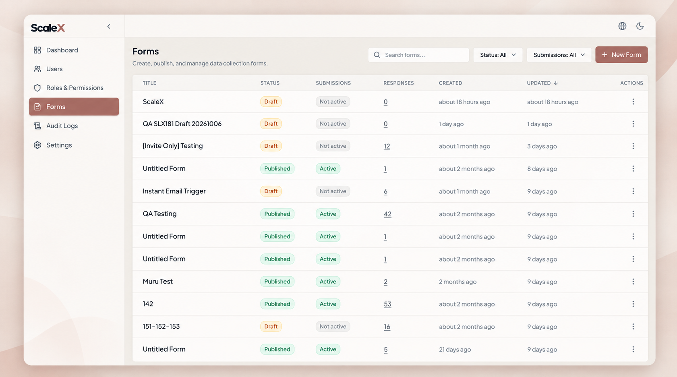The image size is (677, 377).
Task: Click the Title column header
Action: [x=149, y=83]
